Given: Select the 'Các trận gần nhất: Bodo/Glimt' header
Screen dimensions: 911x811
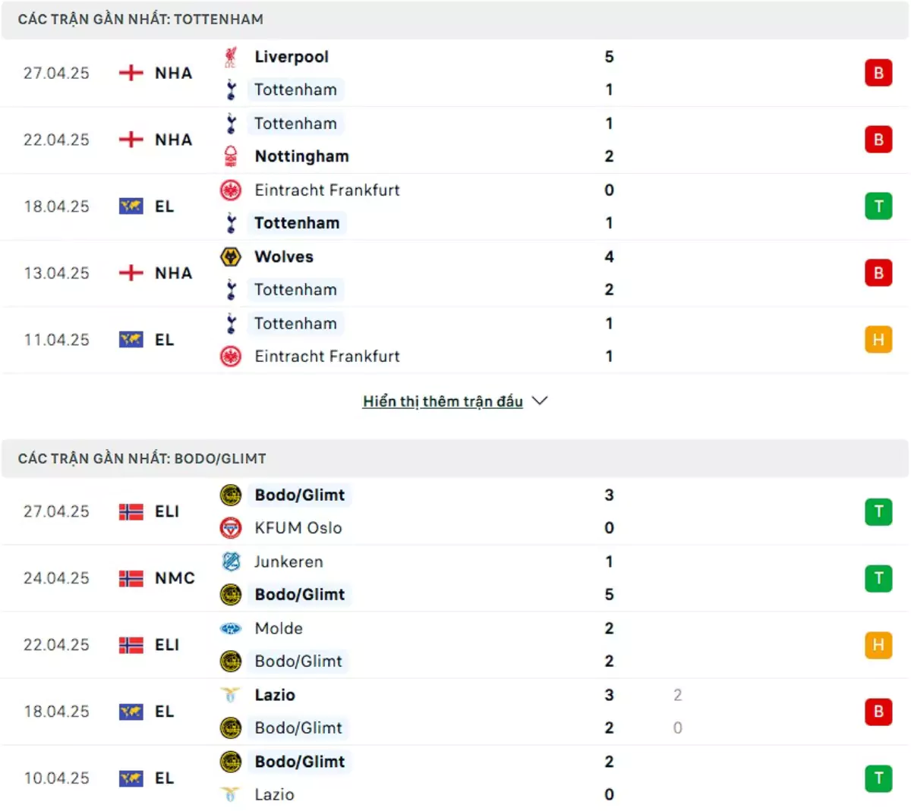Looking at the screenshot, I should [x=142, y=458].
